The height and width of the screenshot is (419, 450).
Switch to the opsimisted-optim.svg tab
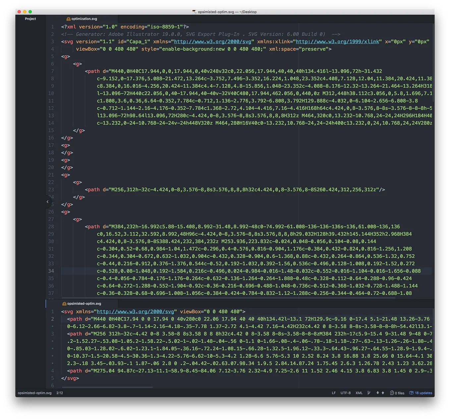click(84, 303)
